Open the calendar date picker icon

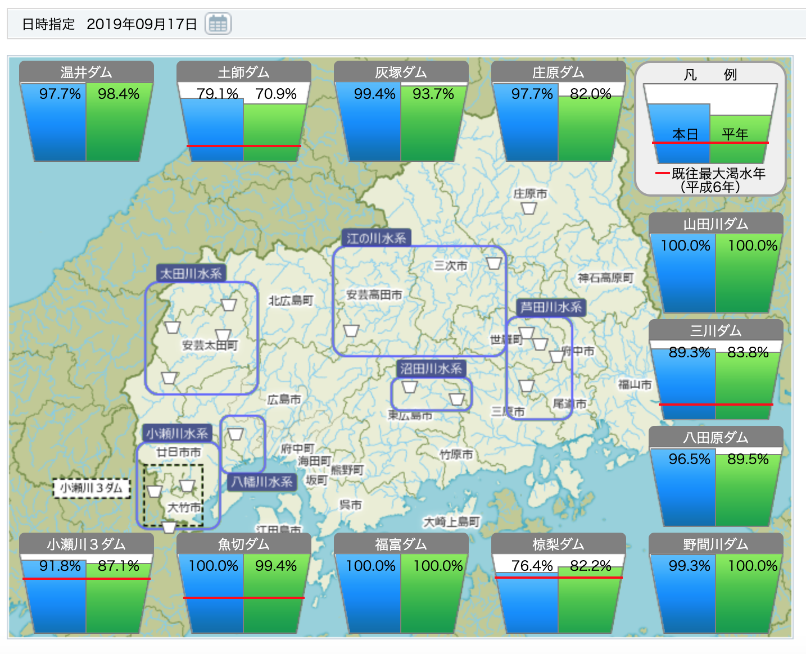click(218, 24)
